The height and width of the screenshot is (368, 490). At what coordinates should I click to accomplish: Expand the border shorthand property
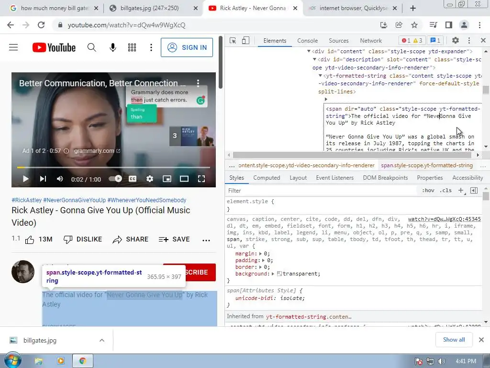pos(261,267)
